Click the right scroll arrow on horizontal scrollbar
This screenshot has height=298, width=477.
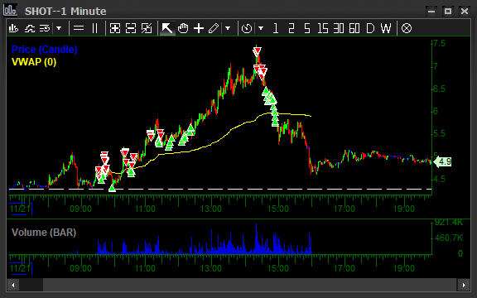pyautogui.click(x=464, y=285)
